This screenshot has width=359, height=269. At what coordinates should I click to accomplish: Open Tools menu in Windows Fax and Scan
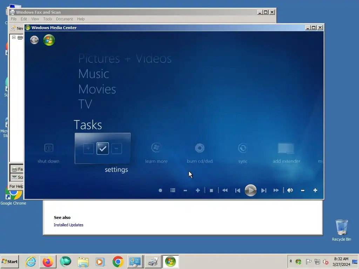(x=48, y=19)
